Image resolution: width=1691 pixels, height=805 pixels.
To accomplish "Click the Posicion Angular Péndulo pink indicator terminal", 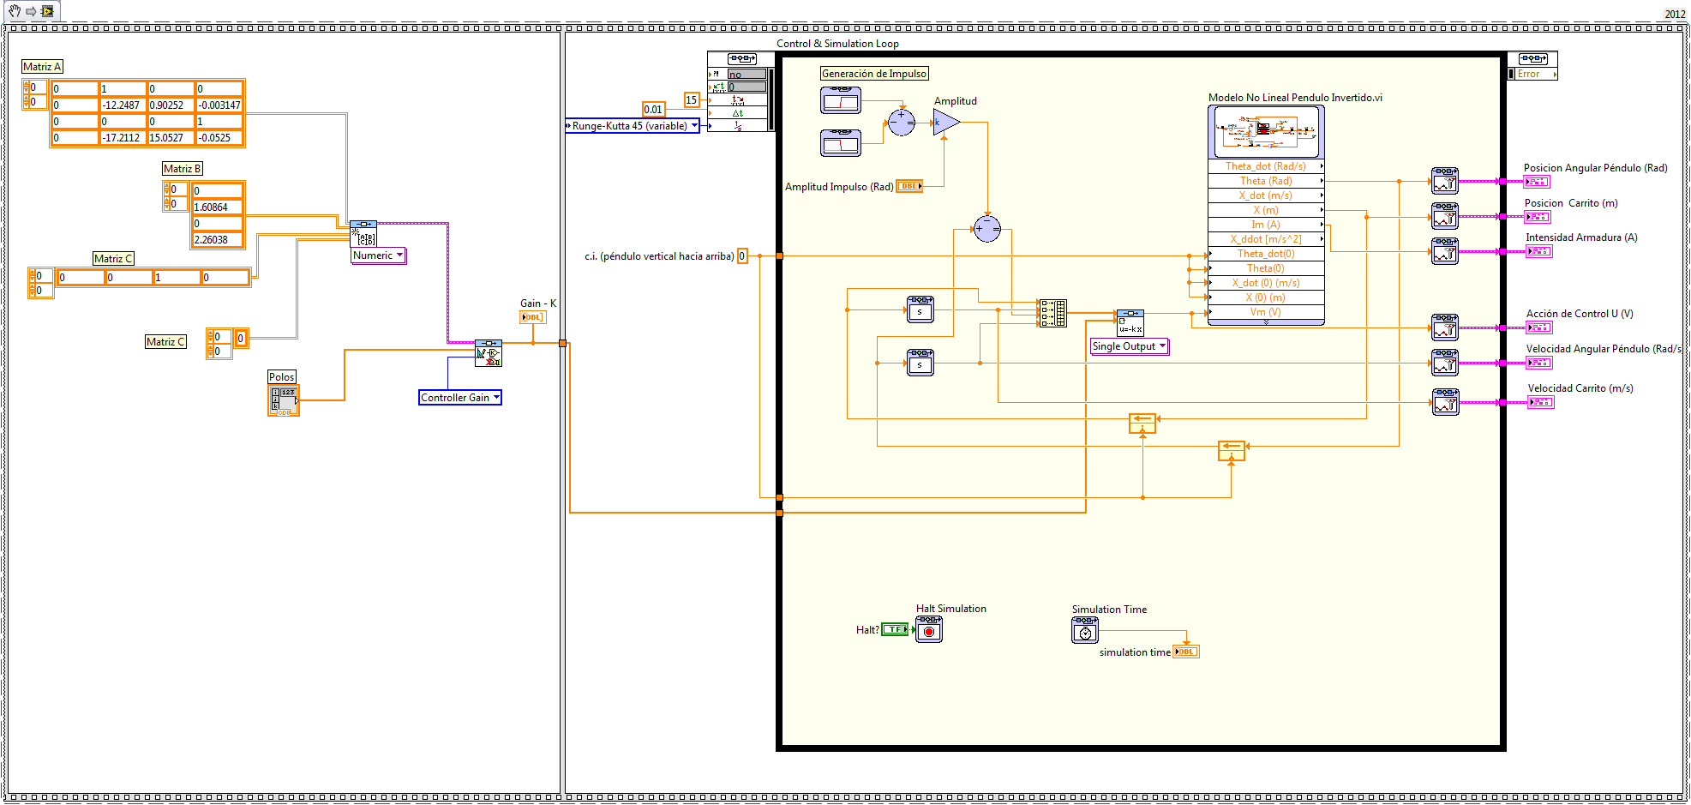I will (1538, 181).
